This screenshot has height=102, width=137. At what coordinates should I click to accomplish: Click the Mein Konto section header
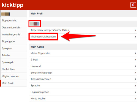[83, 47]
